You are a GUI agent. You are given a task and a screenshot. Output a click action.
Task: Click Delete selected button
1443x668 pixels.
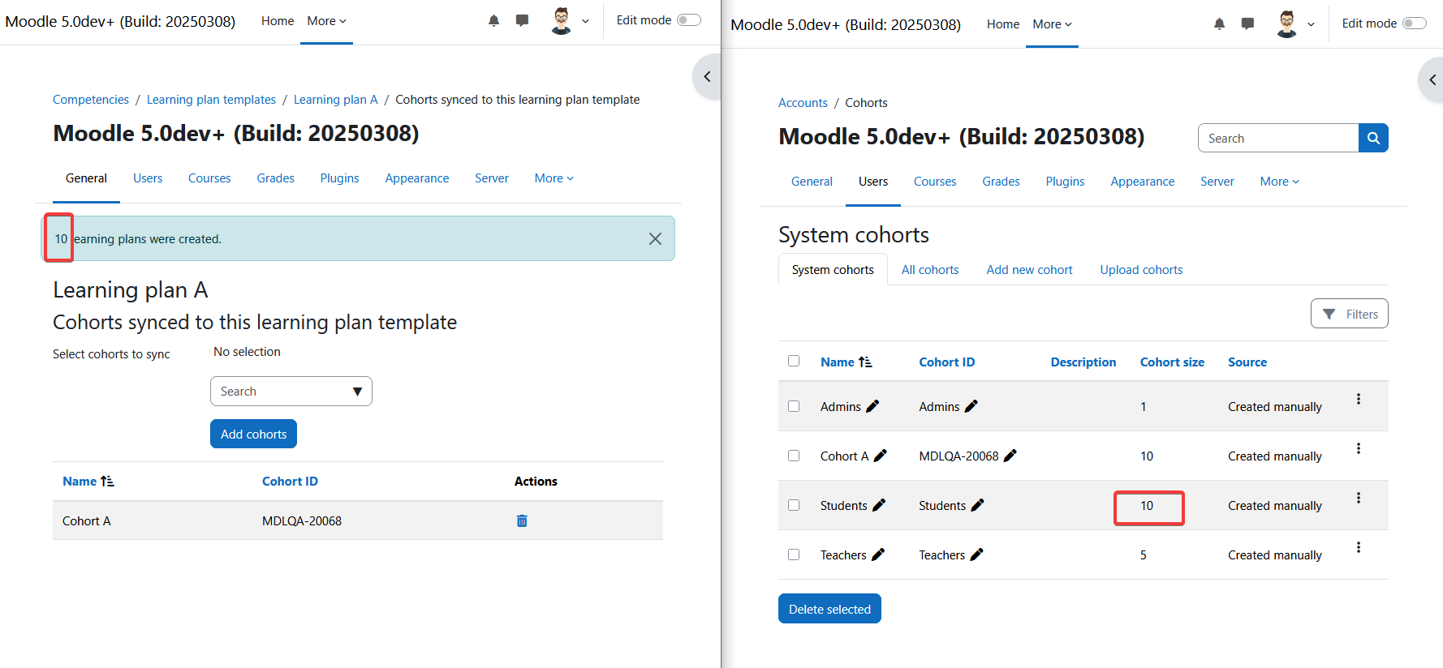pyautogui.click(x=829, y=609)
